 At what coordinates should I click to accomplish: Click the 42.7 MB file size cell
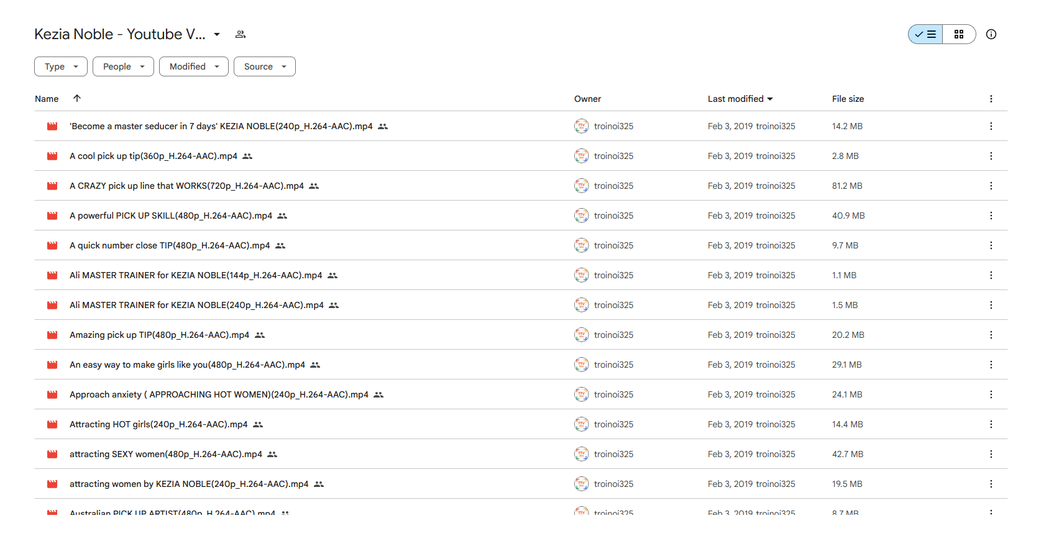click(x=848, y=454)
